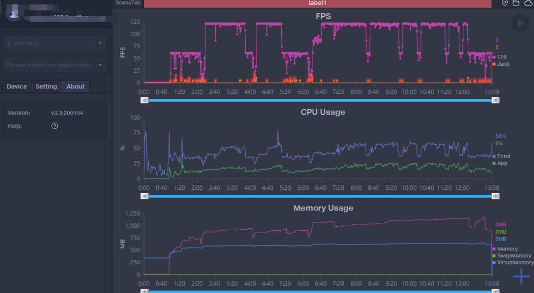Click the label1 red bar
The width and height of the screenshot is (534, 293).
point(317,3)
